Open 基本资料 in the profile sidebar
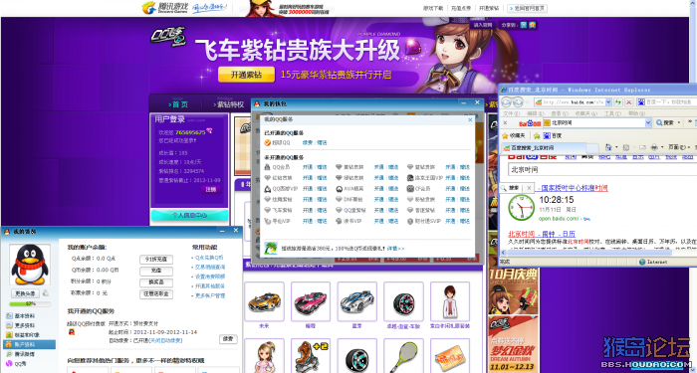 tap(21, 316)
